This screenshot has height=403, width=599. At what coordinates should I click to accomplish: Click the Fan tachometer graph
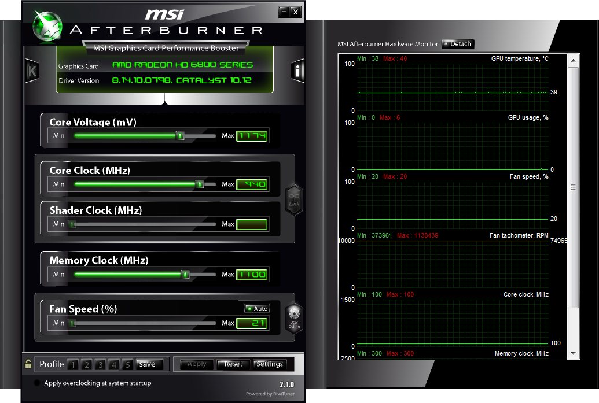click(x=453, y=264)
